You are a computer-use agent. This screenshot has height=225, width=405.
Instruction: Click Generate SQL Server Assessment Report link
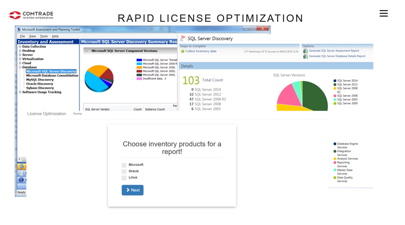(334, 51)
